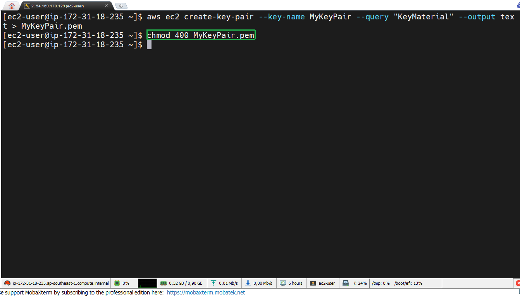
Task: Click the chmod 400 MyKeyPair.pem command text
Action: (201, 35)
